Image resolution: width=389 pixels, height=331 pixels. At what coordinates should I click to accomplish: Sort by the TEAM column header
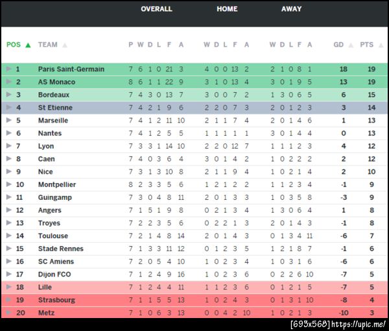point(48,45)
